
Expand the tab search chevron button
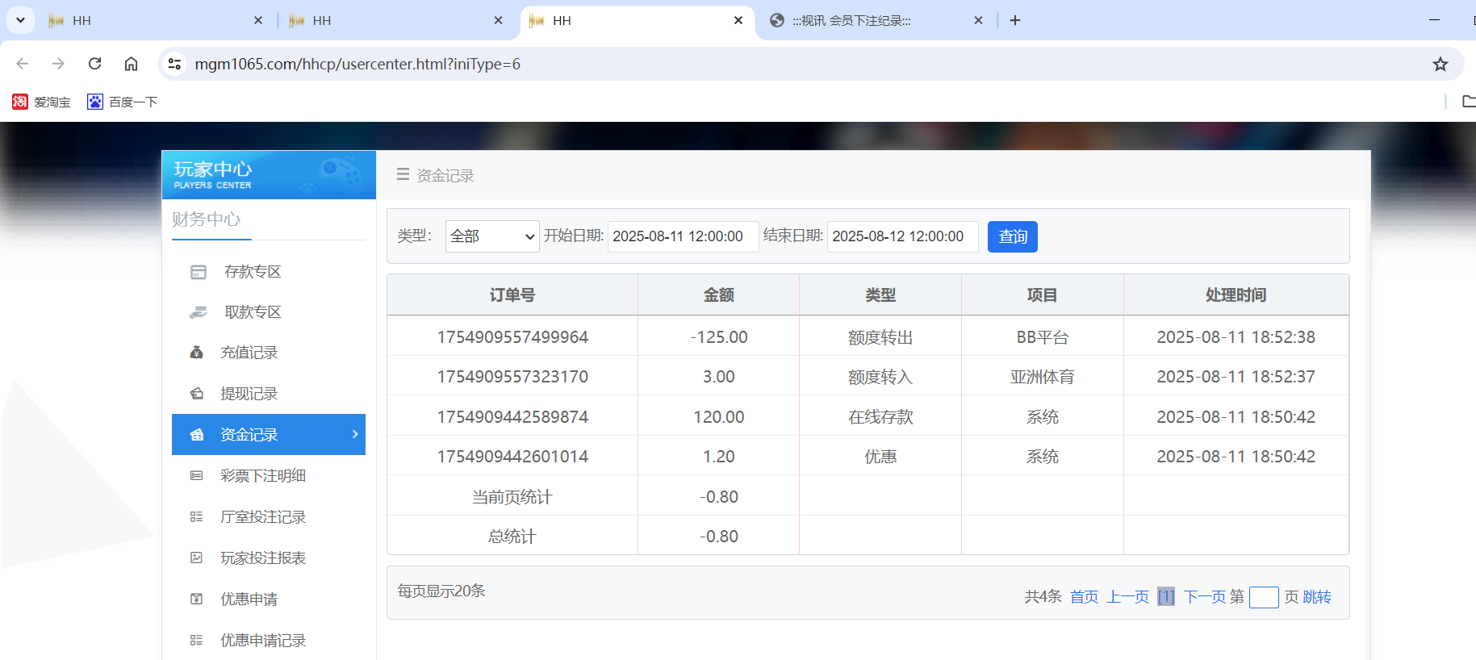20,20
